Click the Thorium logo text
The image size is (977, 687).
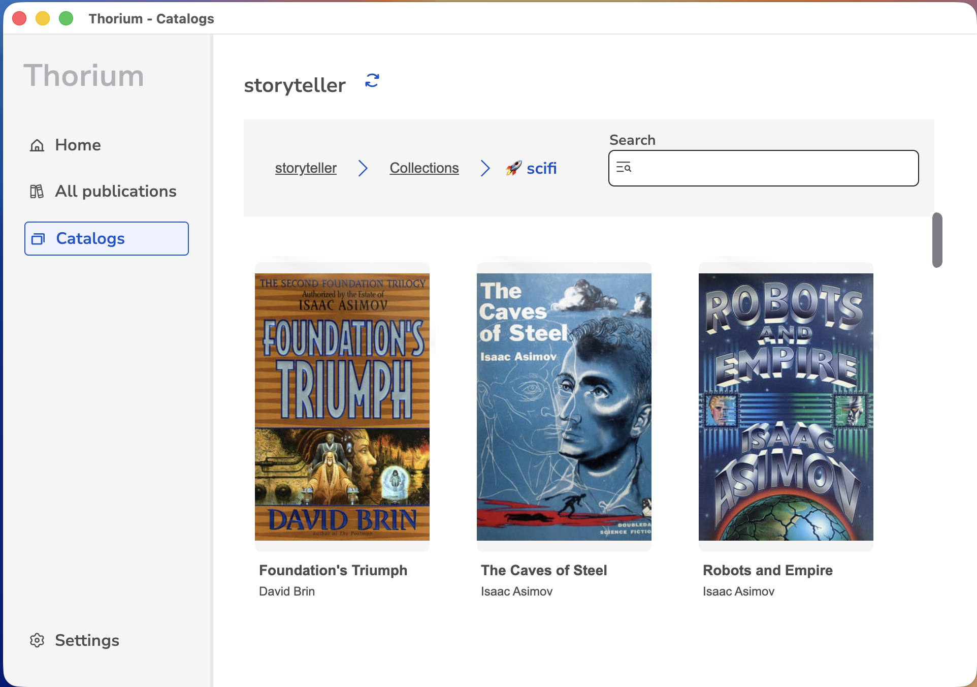84,76
